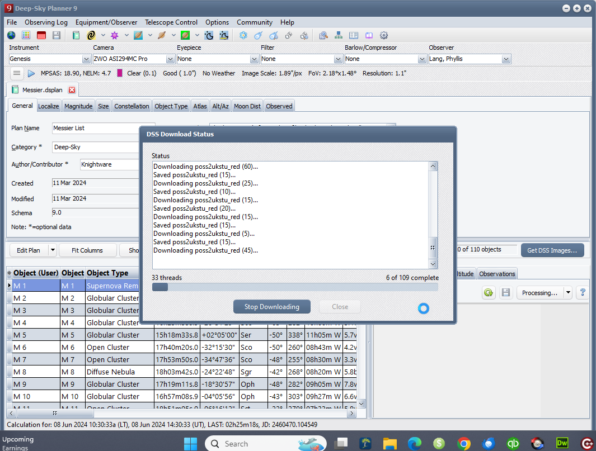Image resolution: width=596 pixels, height=451 pixels.
Task: Click the yellow spiral galaxy toolbar icon
Action: (91, 35)
